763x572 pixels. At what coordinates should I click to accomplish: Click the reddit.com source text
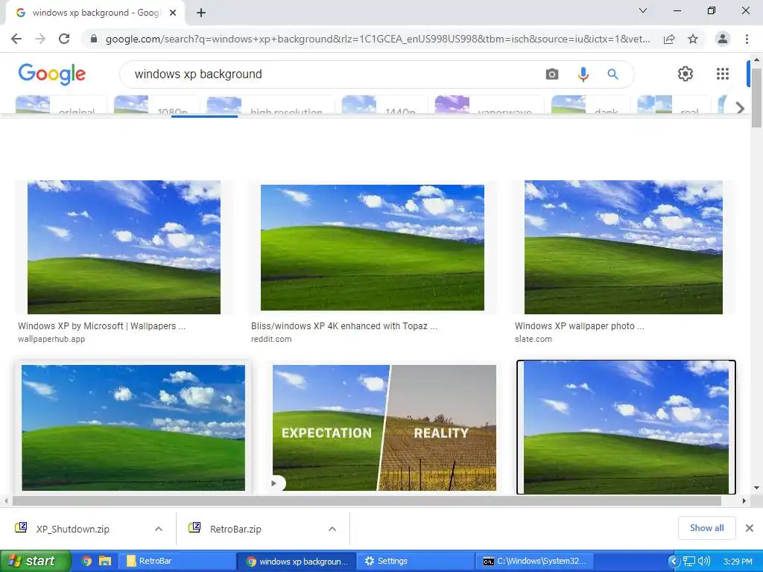271,339
